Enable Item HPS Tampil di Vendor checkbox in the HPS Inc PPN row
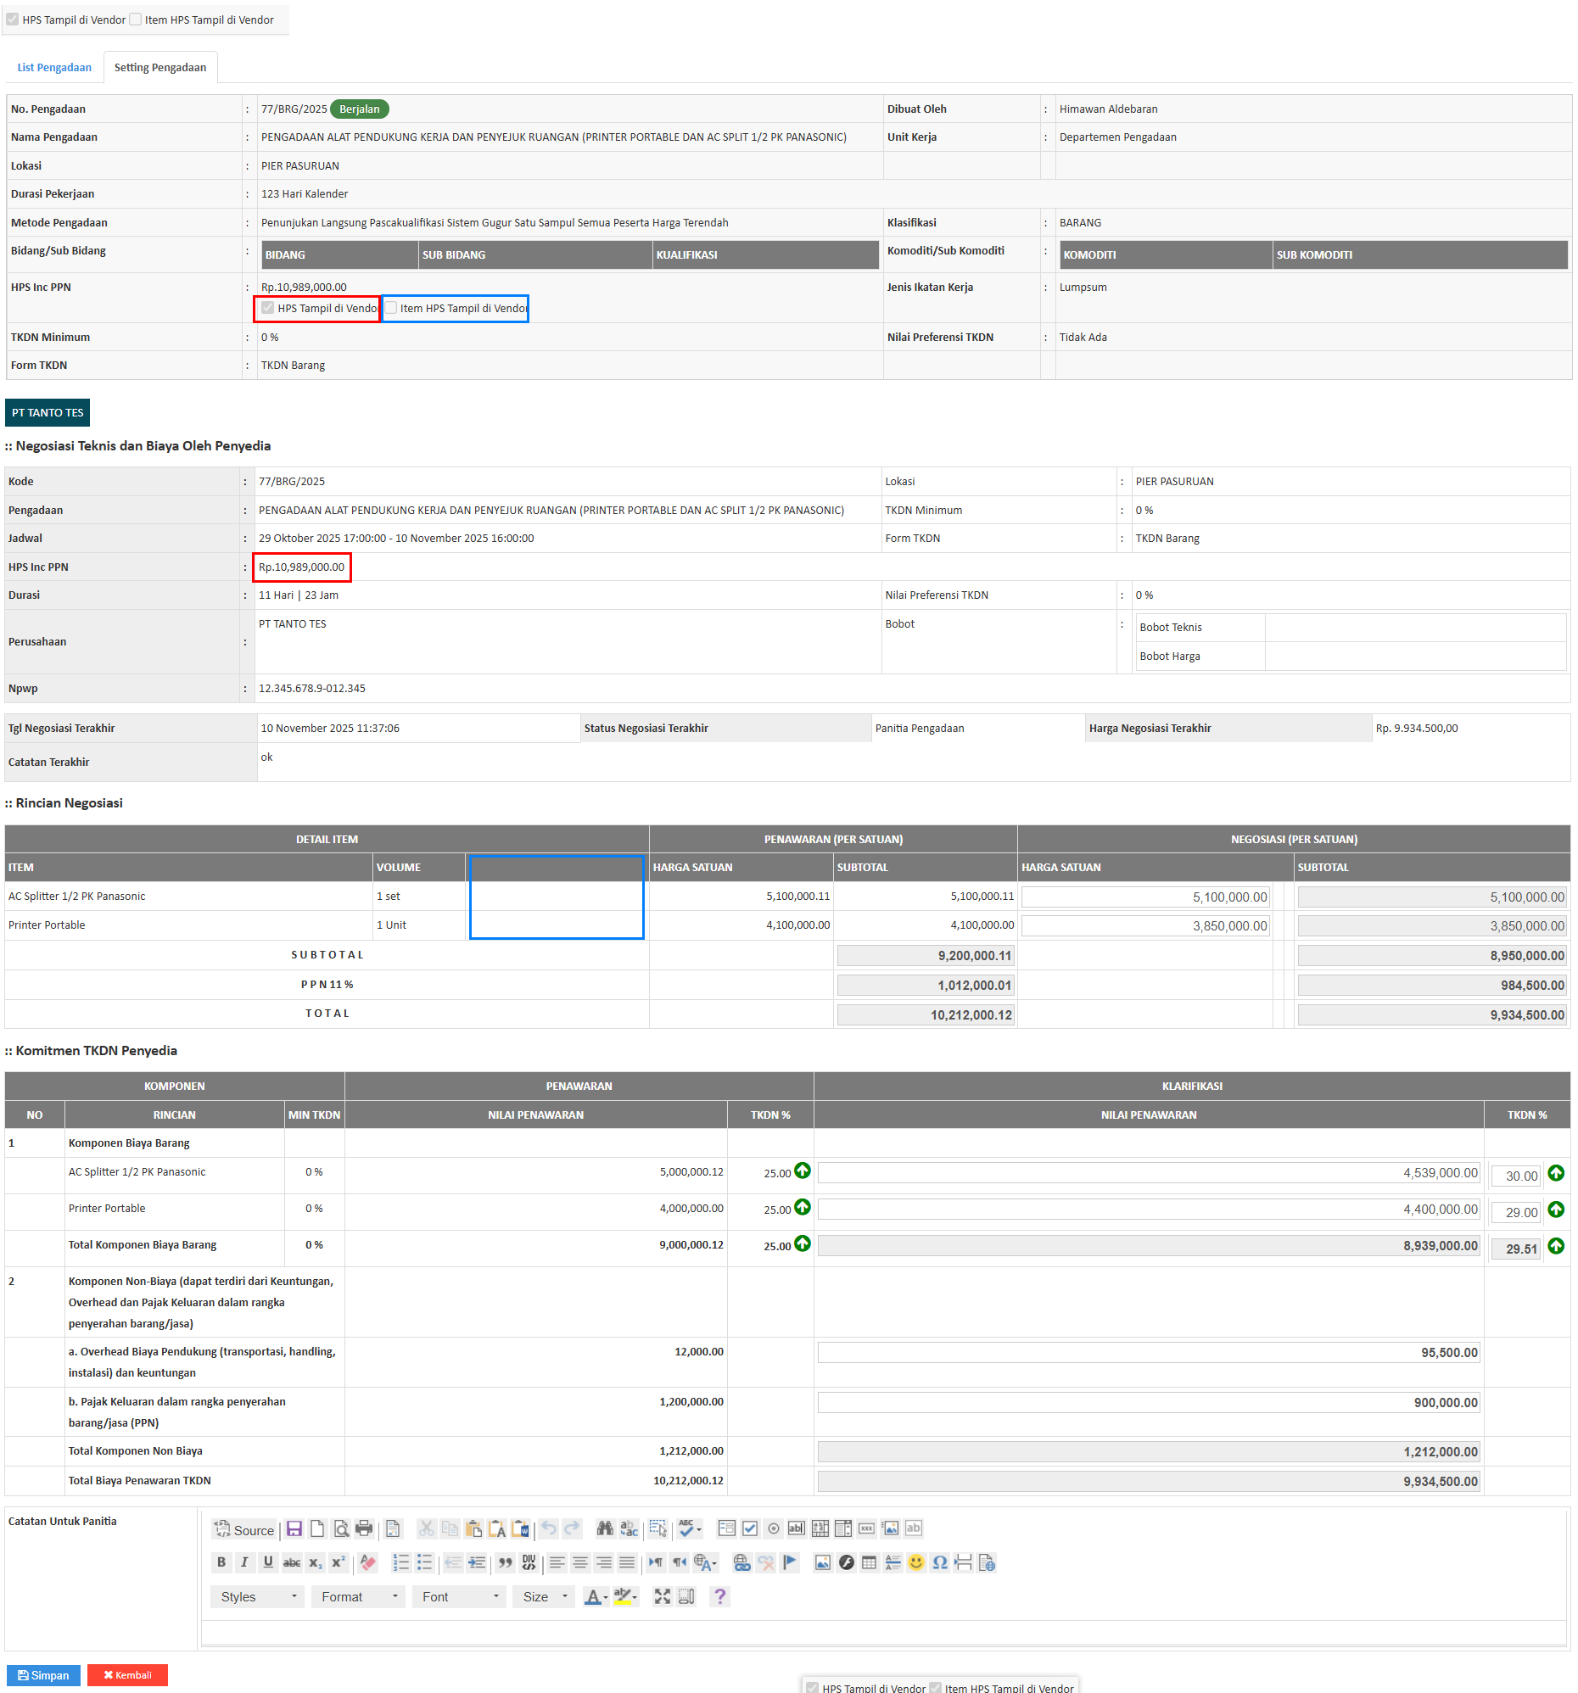Screen dimensions: 1578x1693 [391, 308]
